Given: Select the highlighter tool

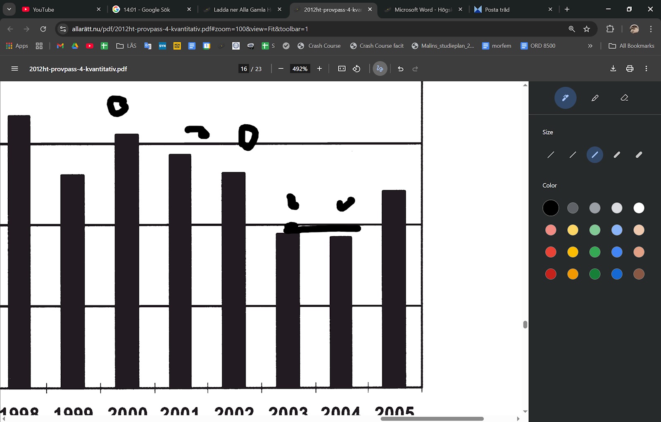Looking at the screenshot, I should (594, 98).
